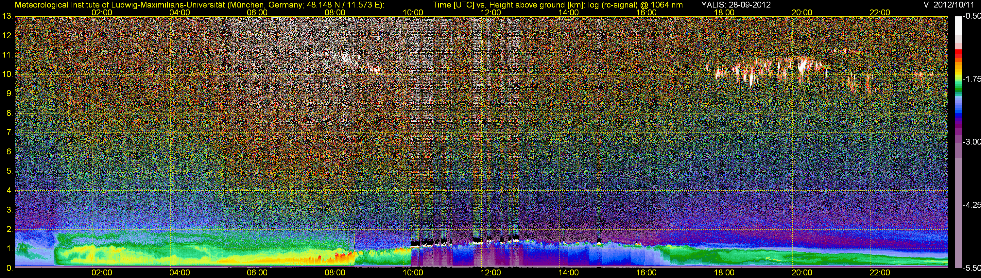Click the -3.00 color scale value

972,142
